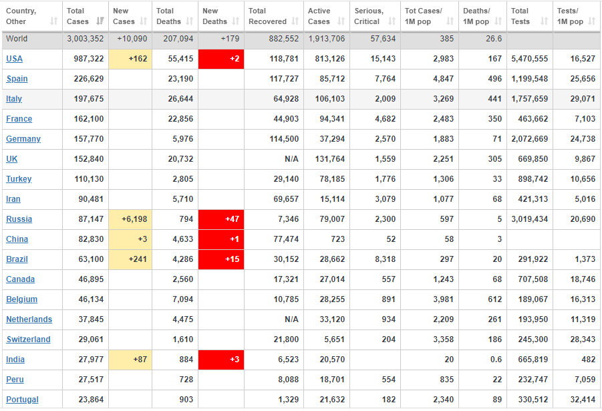
Task: Select Russia new deaths +47 cell
Action: 221,219
